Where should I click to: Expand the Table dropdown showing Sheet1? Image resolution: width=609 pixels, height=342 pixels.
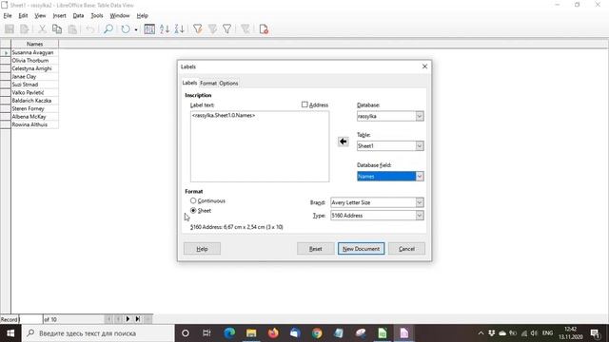[x=420, y=145]
